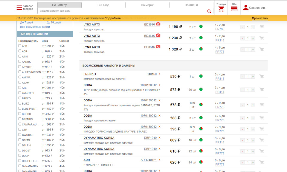Image resolution: width=287 pixels, height=172 pixels.
Task: Add DODA 572 ₽ item to cart
Action: [262, 89]
